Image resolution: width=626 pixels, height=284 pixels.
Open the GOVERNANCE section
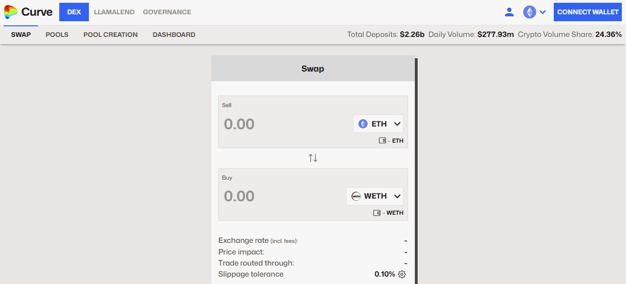pyautogui.click(x=167, y=12)
